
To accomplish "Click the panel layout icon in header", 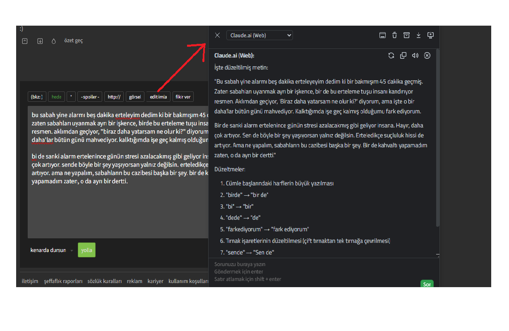I will [382, 35].
